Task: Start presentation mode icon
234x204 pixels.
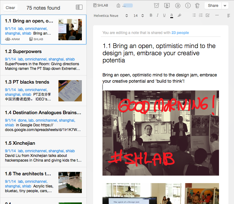Action: pos(167,6)
